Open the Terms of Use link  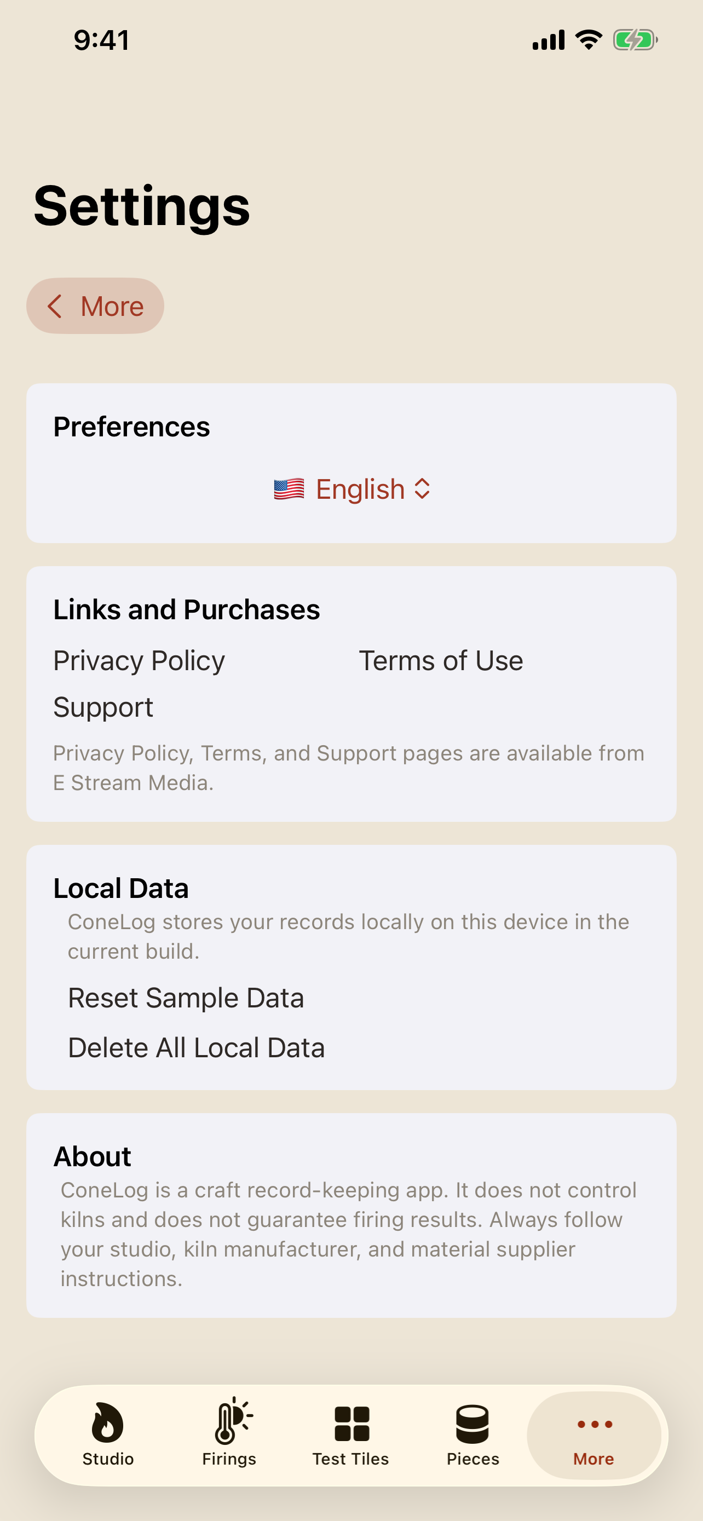click(441, 661)
